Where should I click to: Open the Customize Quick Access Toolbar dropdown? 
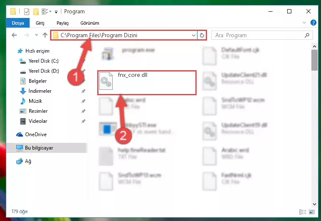pyautogui.click(x=56, y=12)
